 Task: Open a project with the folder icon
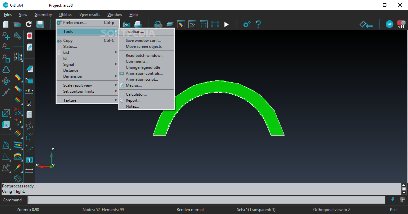pyautogui.click(x=17, y=24)
